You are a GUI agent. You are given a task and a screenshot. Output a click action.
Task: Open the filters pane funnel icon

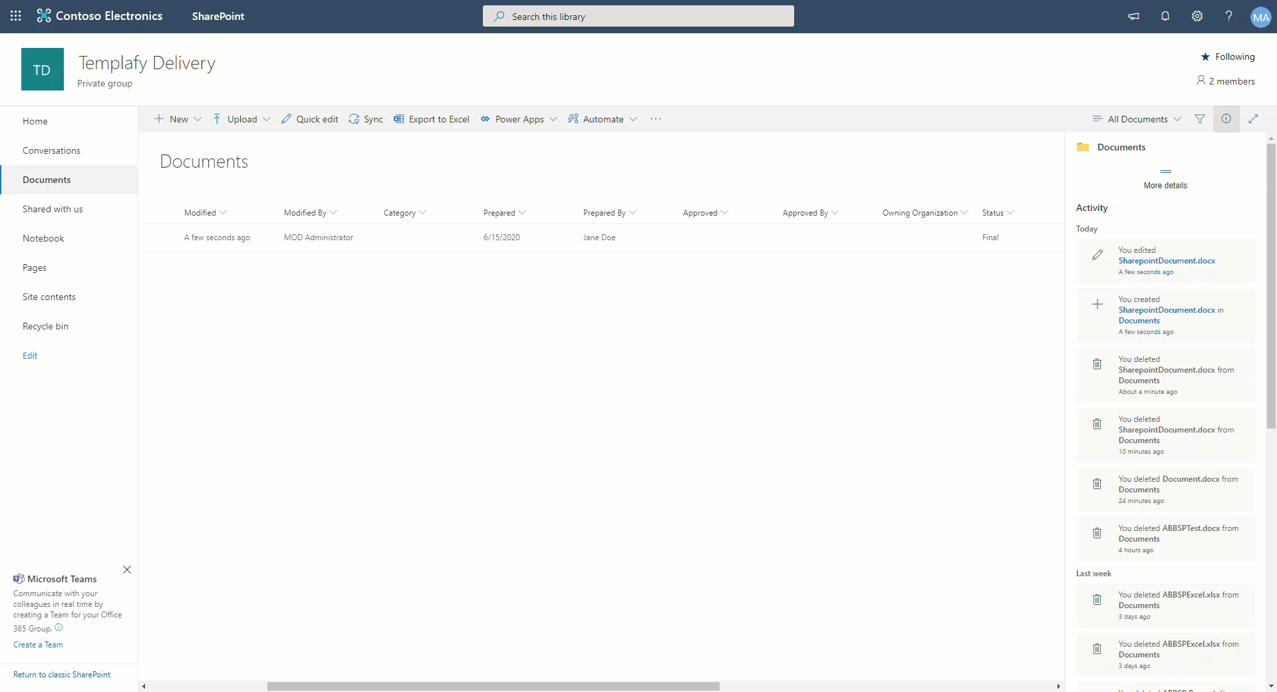[1200, 119]
